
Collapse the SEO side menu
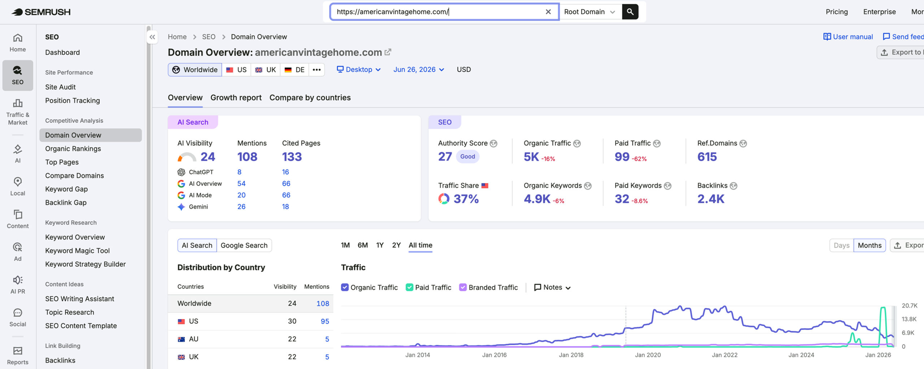(x=152, y=37)
